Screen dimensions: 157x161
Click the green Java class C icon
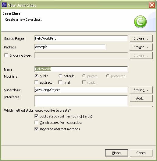coord(140,22)
